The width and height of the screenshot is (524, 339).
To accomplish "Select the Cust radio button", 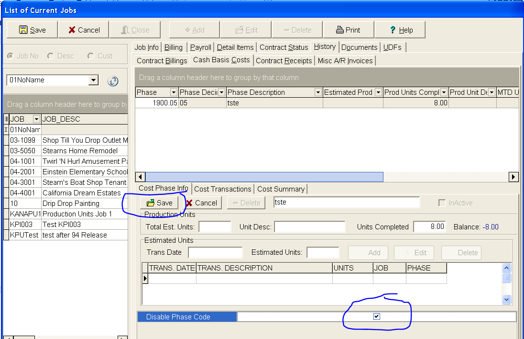I will [x=90, y=56].
